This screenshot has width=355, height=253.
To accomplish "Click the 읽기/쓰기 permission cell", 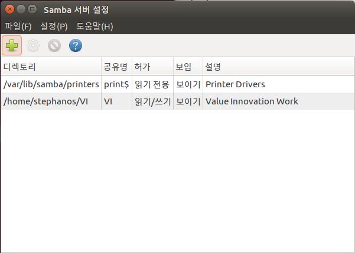I will 152,101.
